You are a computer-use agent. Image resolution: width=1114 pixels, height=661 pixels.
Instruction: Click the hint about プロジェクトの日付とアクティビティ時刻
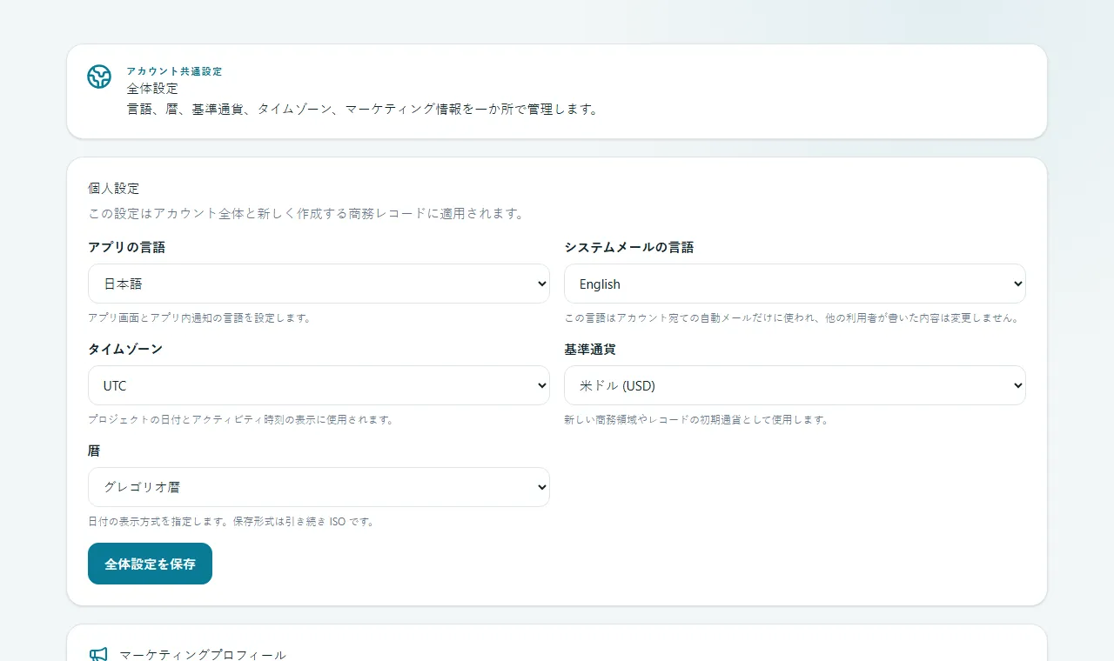coord(241,419)
